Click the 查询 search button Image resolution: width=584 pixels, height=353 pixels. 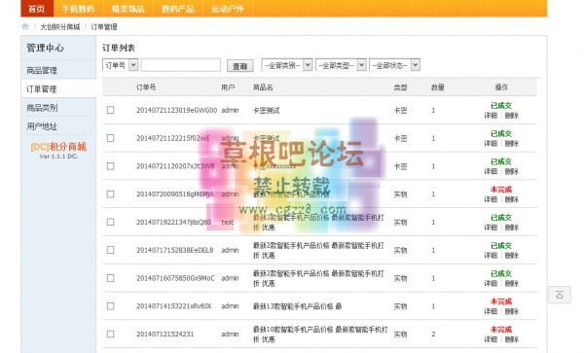pos(239,66)
